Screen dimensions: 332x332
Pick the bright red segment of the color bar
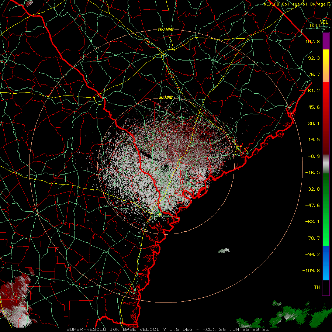(x=326, y=93)
